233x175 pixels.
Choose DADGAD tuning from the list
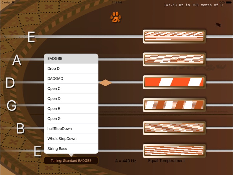(x=71, y=78)
